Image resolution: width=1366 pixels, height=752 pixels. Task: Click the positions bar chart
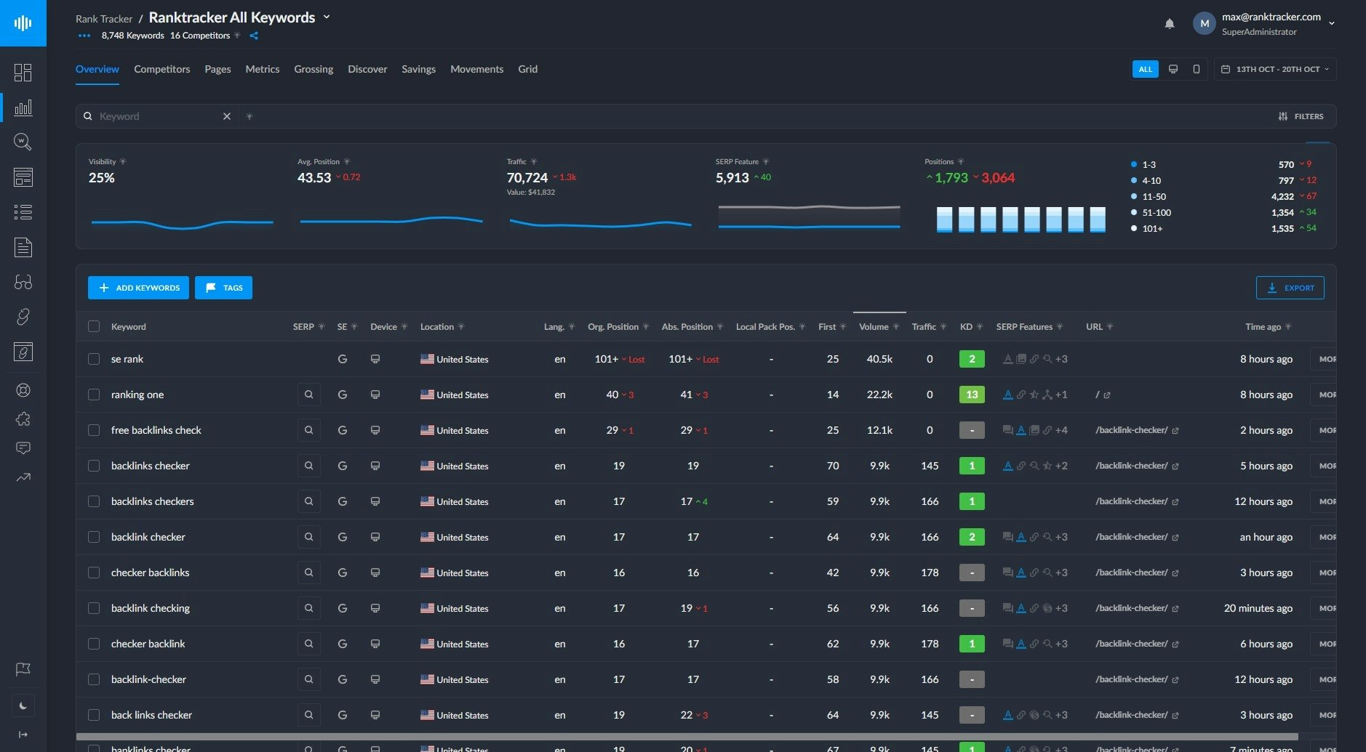tap(1021, 219)
